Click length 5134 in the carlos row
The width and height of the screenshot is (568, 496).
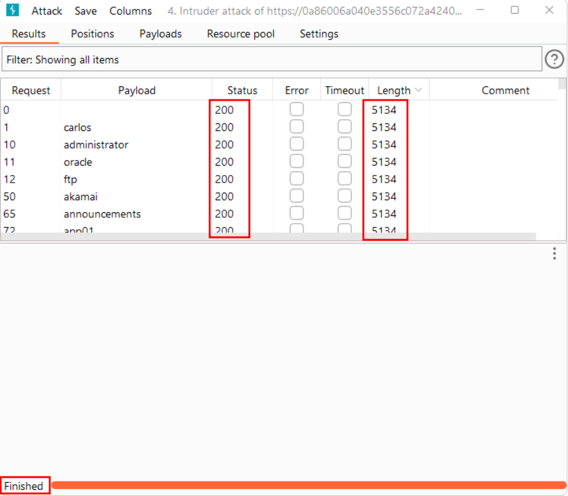pyautogui.click(x=384, y=127)
